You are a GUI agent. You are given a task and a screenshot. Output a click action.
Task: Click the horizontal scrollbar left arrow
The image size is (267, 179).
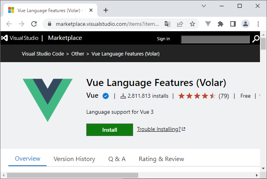click(4, 175)
